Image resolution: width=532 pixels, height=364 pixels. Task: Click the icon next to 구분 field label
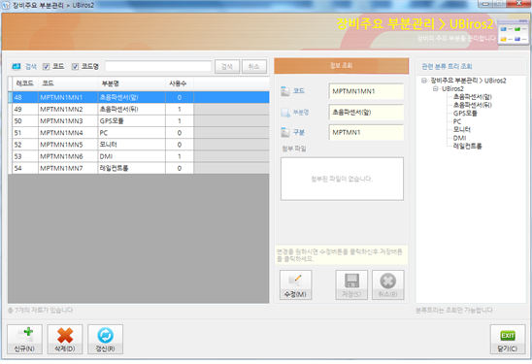(x=285, y=132)
